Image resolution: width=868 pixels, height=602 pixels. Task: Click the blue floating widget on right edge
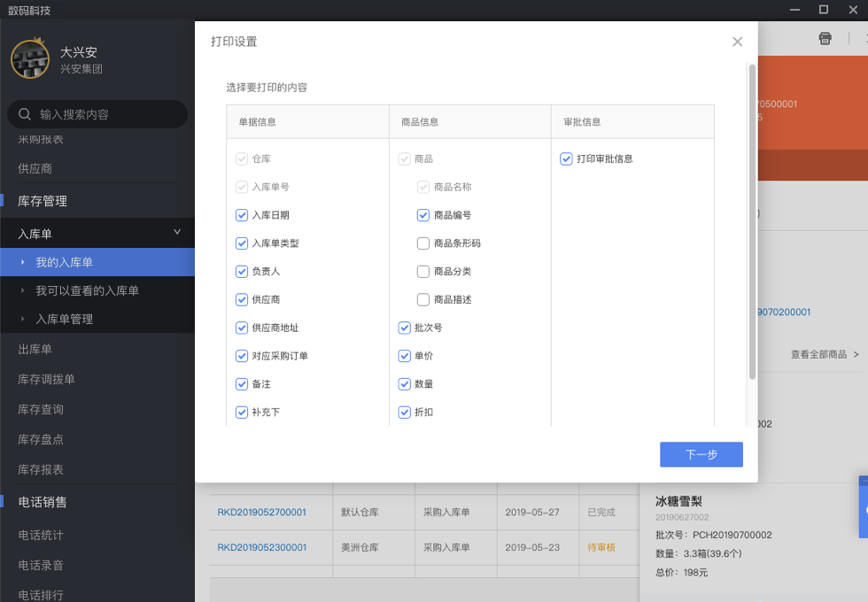pyautogui.click(x=863, y=507)
